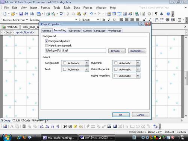Confirm with the OK button
The height and width of the screenshot is (141, 188).
click(x=121, y=115)
